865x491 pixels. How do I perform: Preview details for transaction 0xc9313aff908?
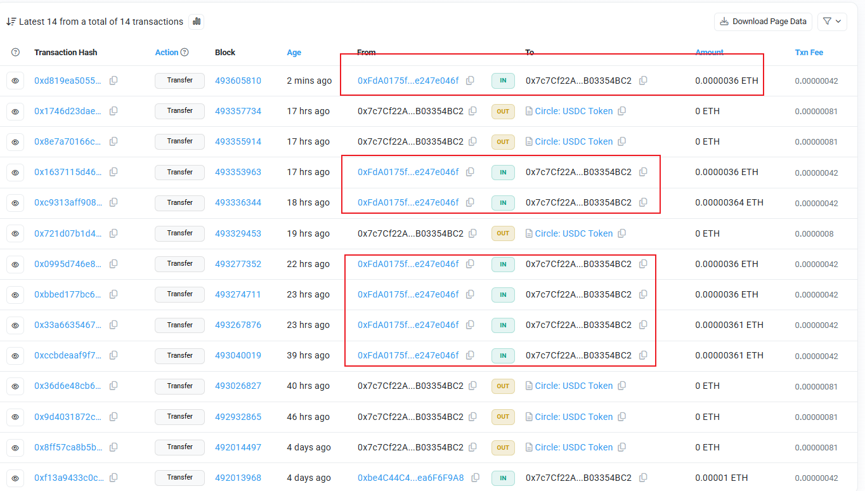[x=16, y=202]
